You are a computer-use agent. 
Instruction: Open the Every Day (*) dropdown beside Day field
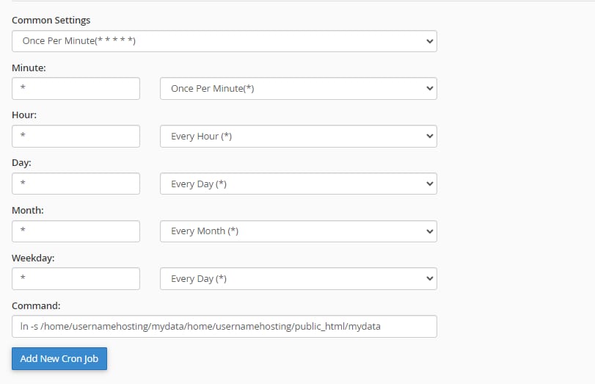tap(298, 184)
